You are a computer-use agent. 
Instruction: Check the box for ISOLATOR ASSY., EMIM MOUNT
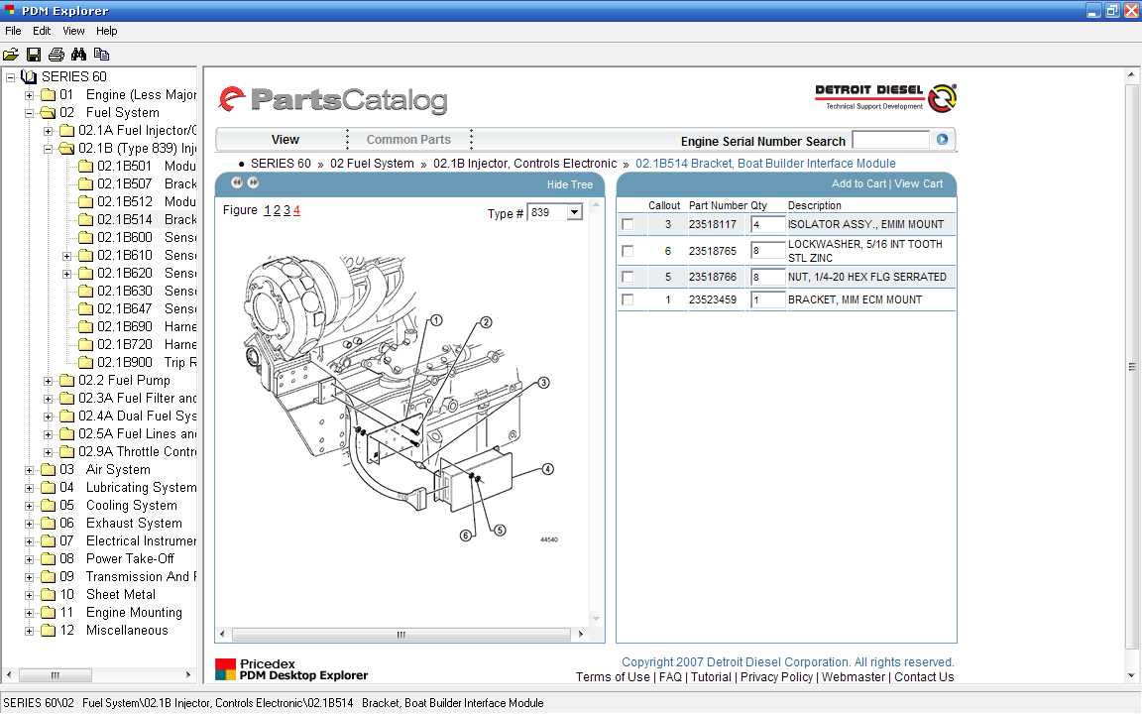coord(628,224)
